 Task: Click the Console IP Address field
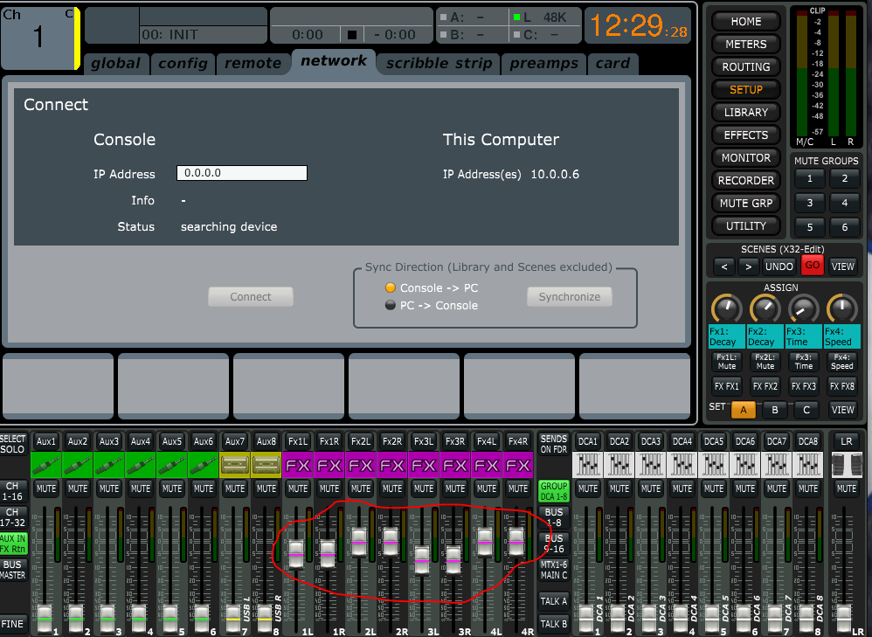coord(242,173)
